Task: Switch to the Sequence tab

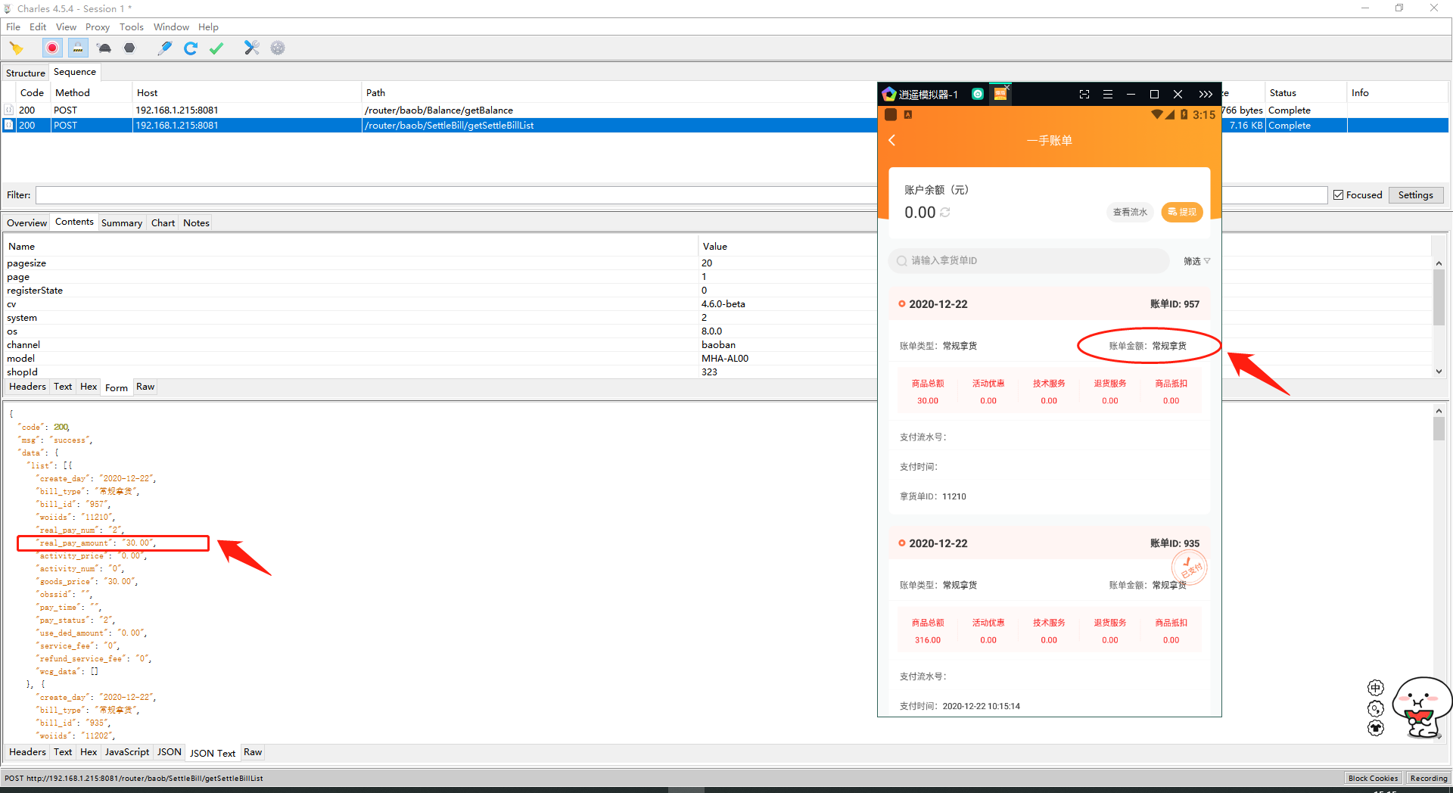Action: tap(75, 72)
